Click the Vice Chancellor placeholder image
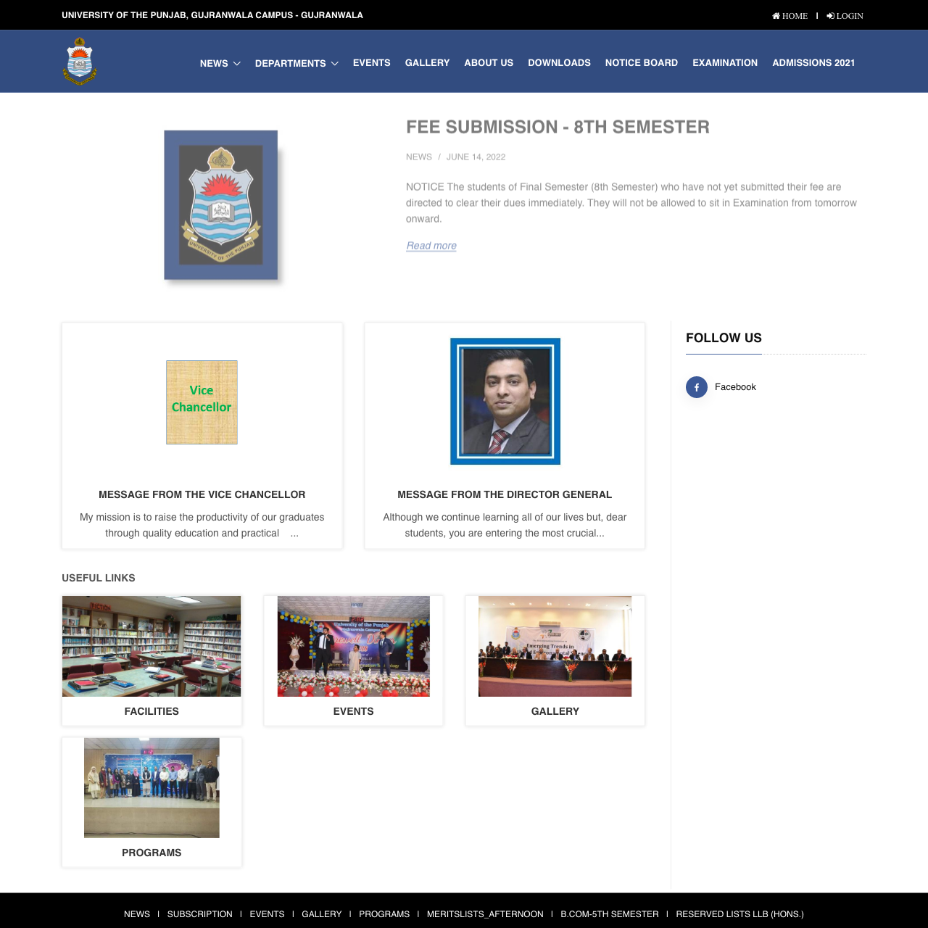 (202, 402)
